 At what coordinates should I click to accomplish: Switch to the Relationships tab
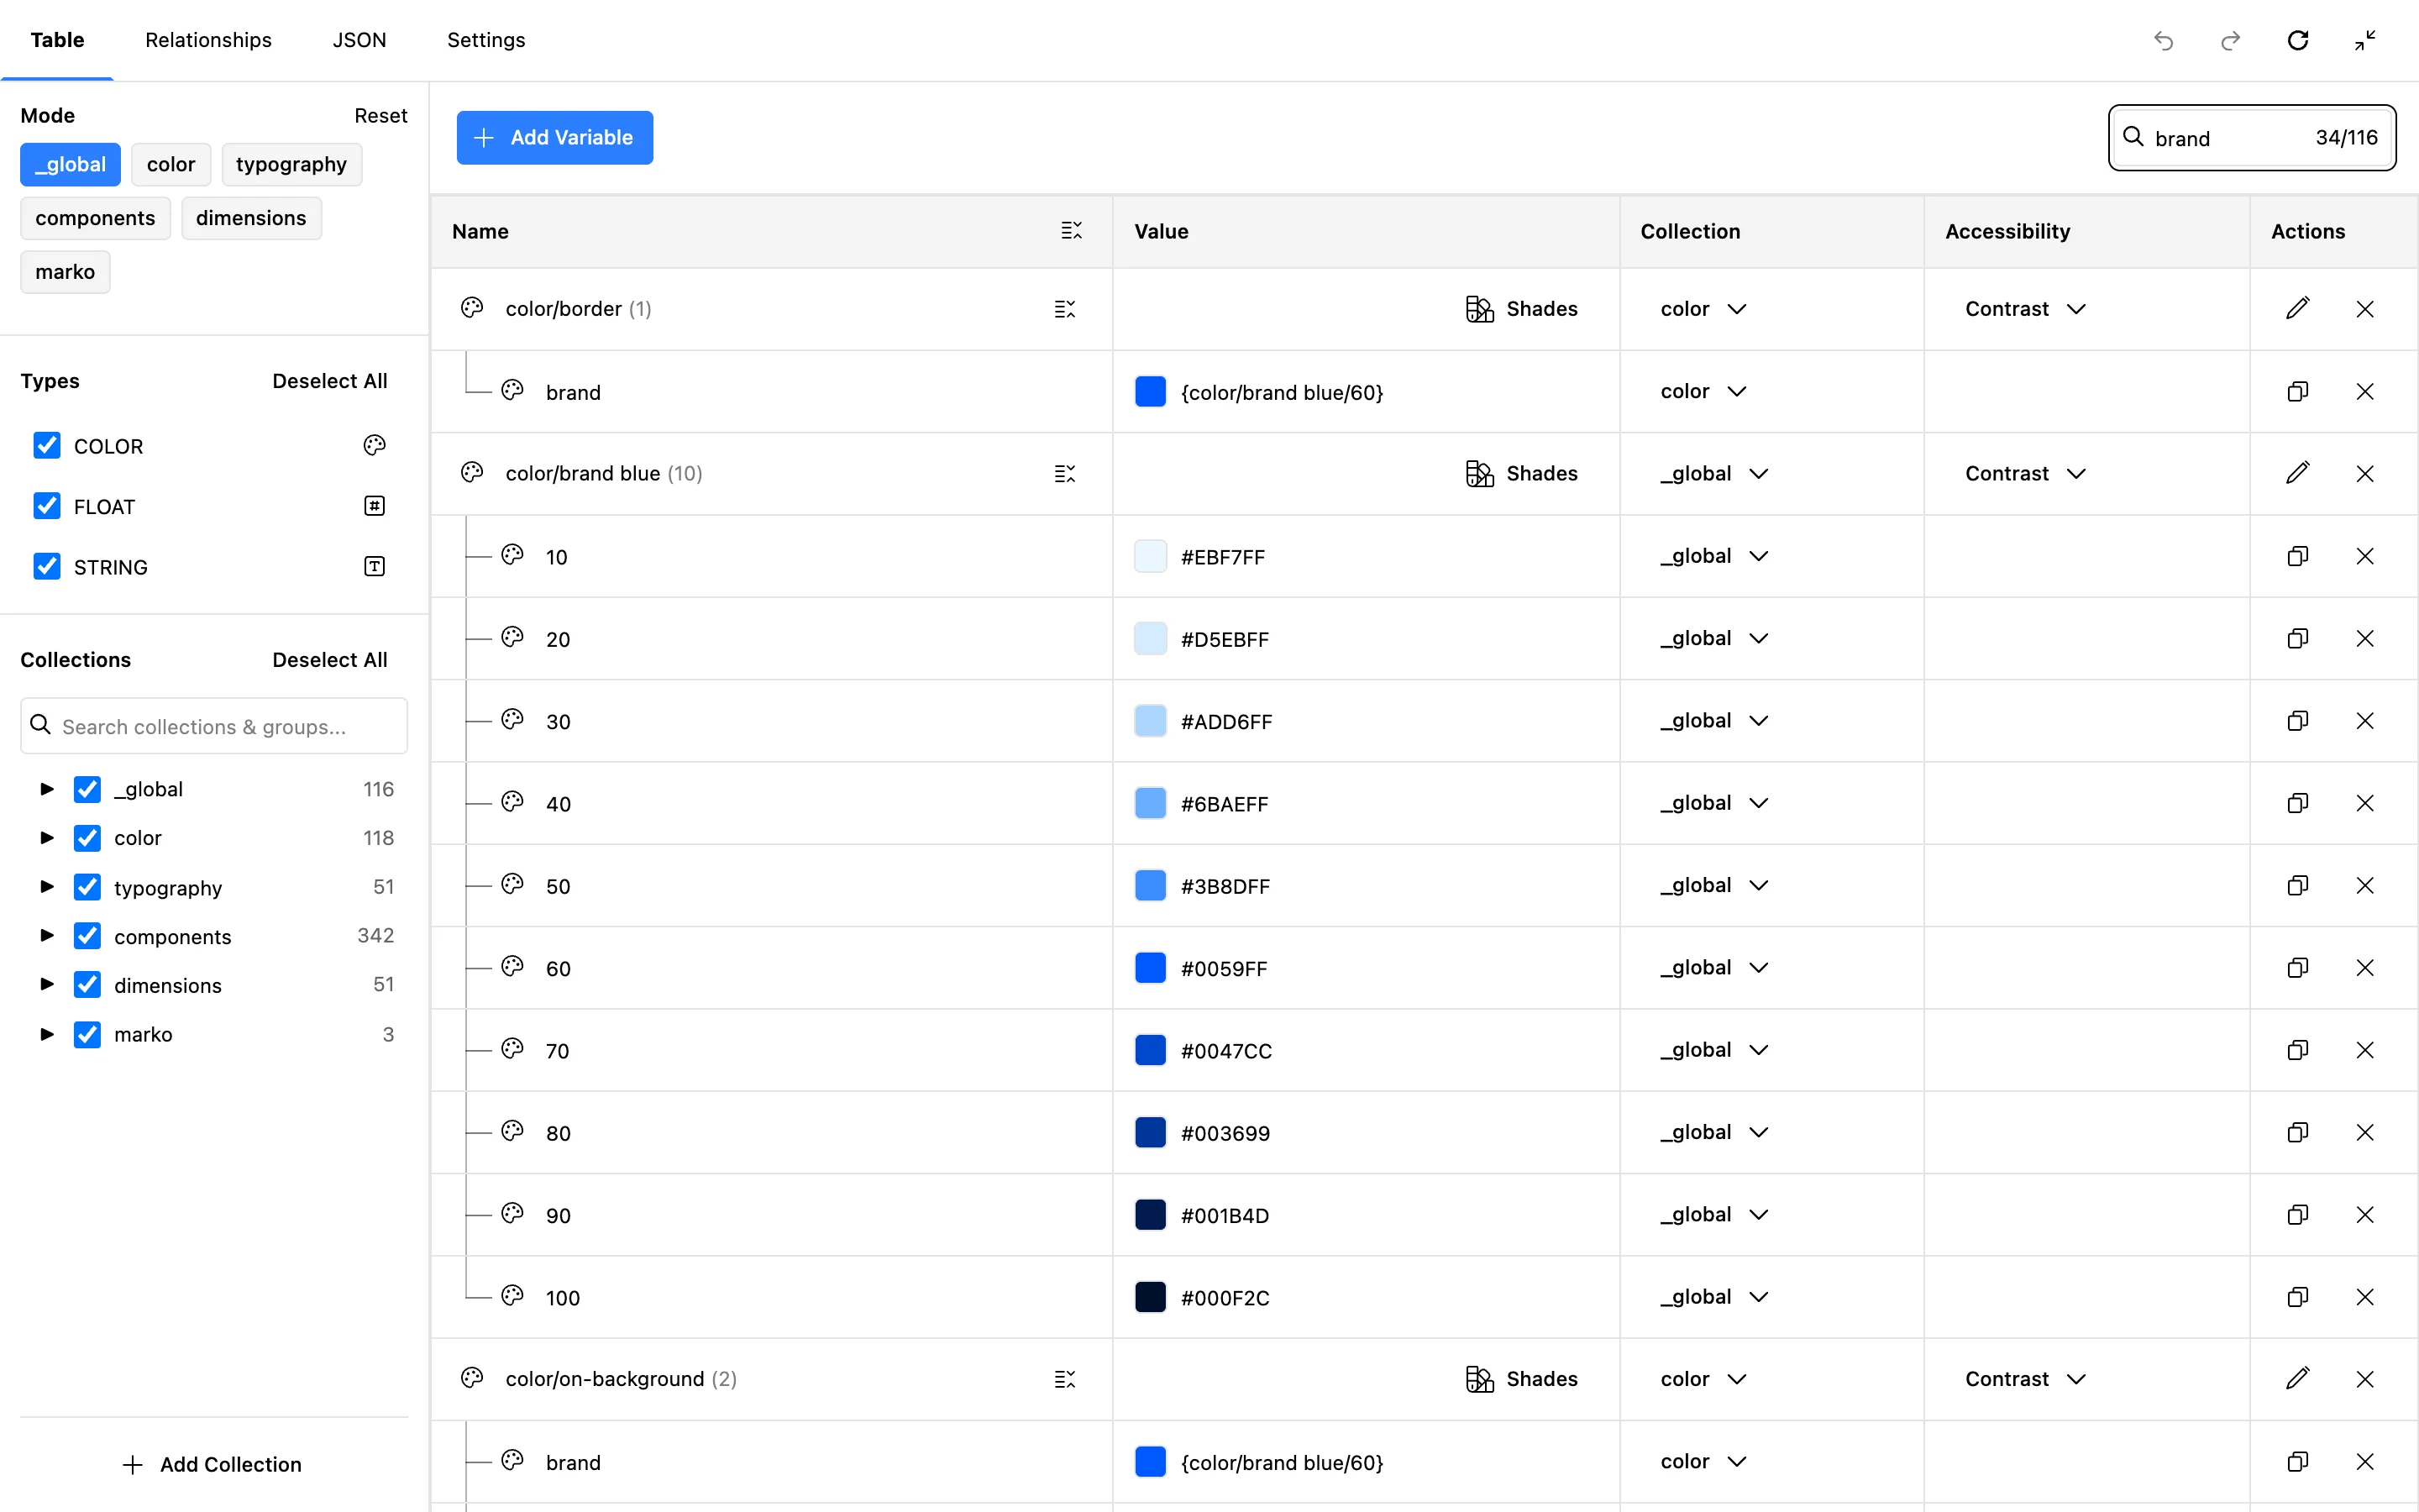click(208, 40)
